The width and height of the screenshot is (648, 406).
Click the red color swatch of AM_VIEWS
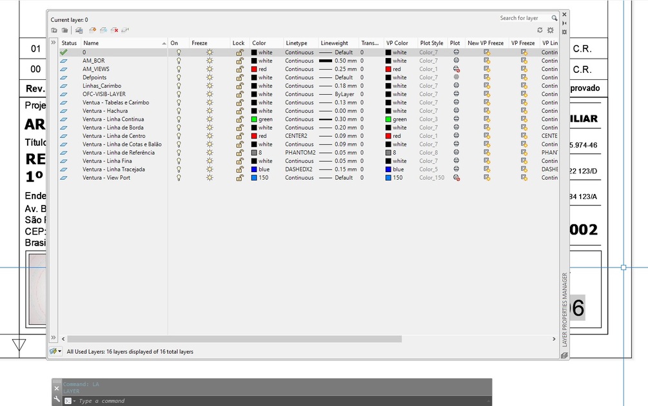(254, 70)
